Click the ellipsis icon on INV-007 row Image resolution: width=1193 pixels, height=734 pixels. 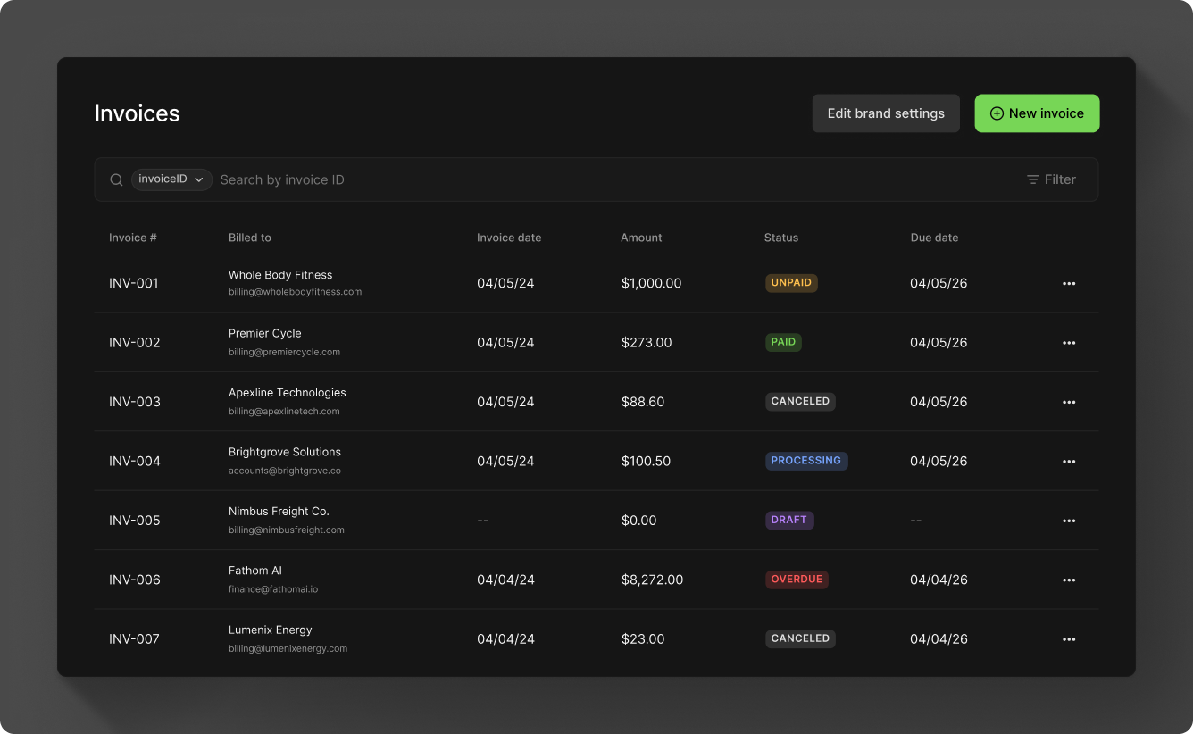pos(1069,639)
